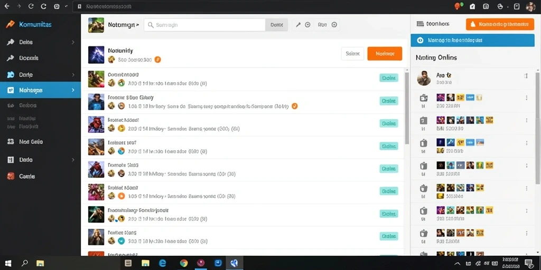Image resolution: width=541 pixels, height=270 pixels.
Task: Expand the Dorje sidebar chevron
Action: pos(73,75)
